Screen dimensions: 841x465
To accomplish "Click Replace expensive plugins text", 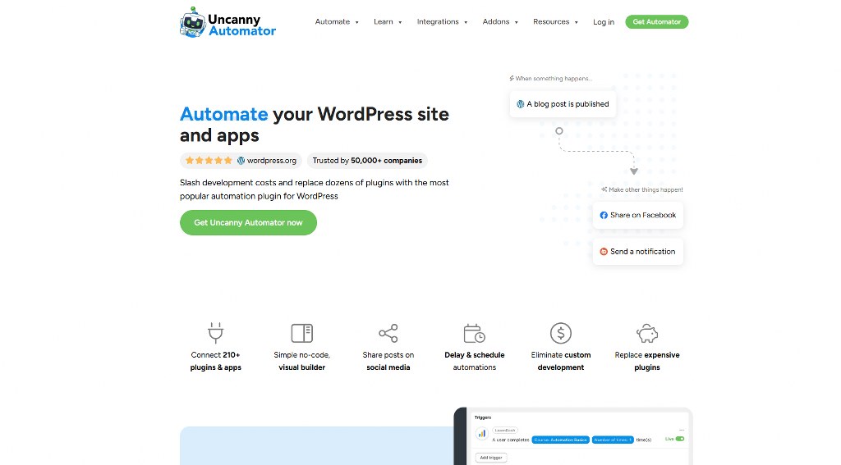I will coord(647,361).
